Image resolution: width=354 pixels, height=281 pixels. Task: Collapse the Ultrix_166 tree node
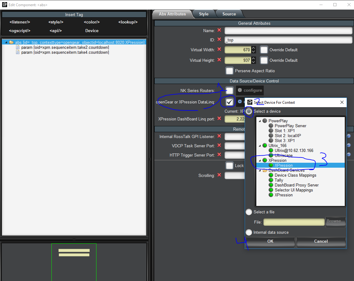[x=259, y=145]
